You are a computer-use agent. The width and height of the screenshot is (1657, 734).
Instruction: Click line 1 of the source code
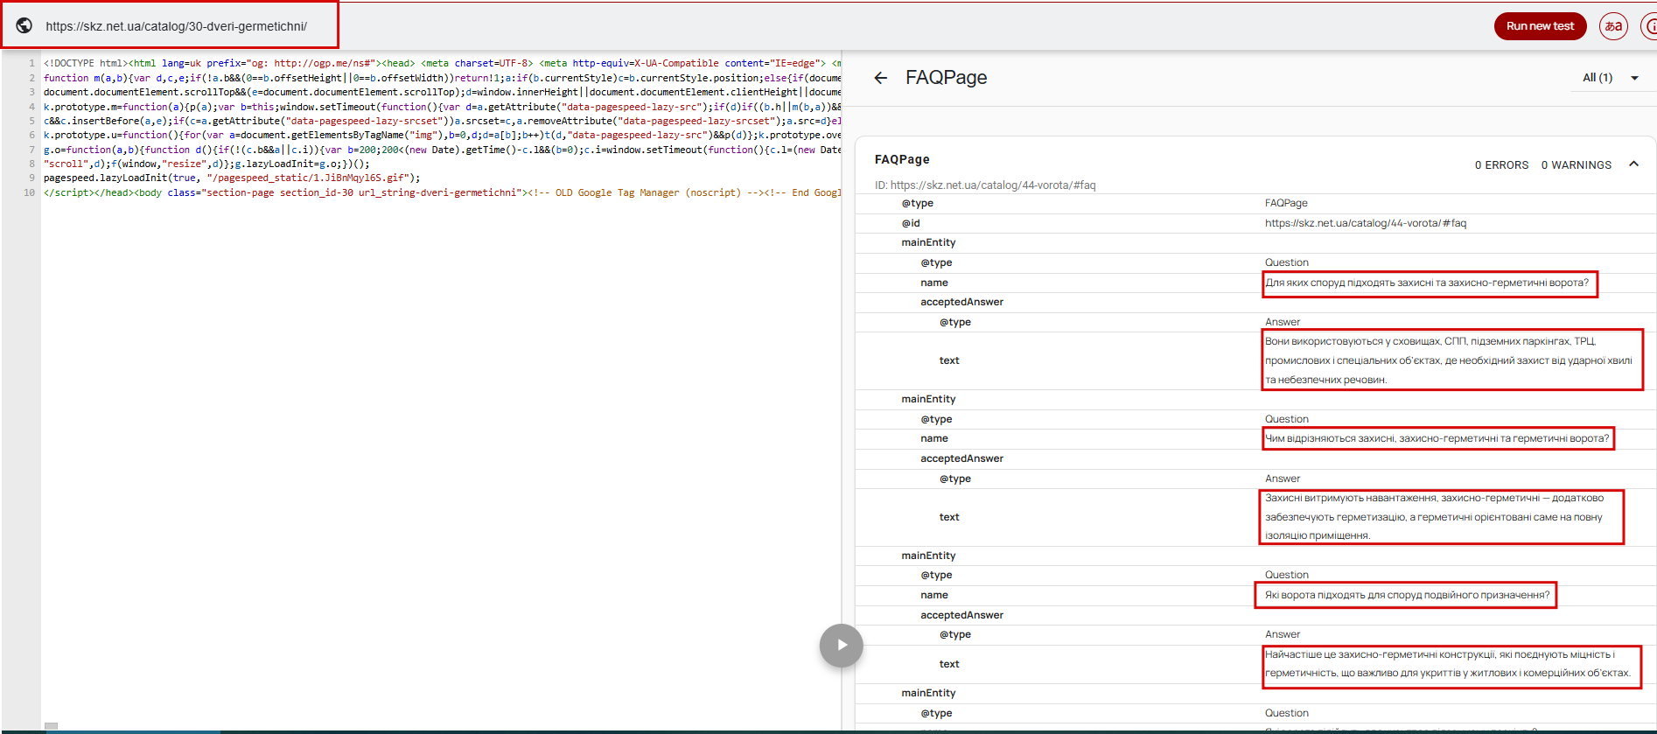(442, 63)
